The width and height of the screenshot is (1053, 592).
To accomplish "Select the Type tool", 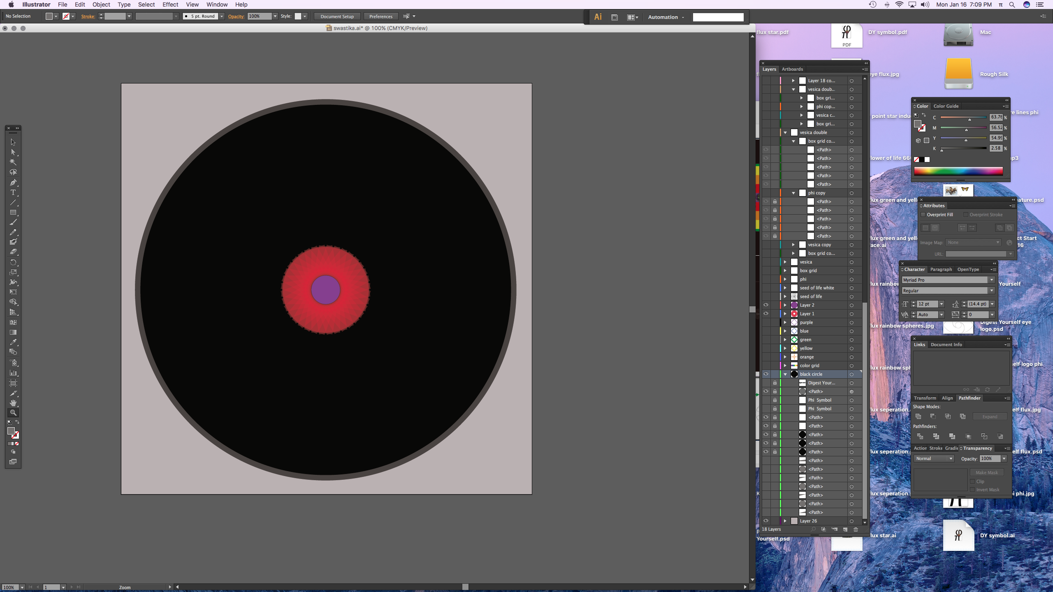I will (x=13, y=192).
